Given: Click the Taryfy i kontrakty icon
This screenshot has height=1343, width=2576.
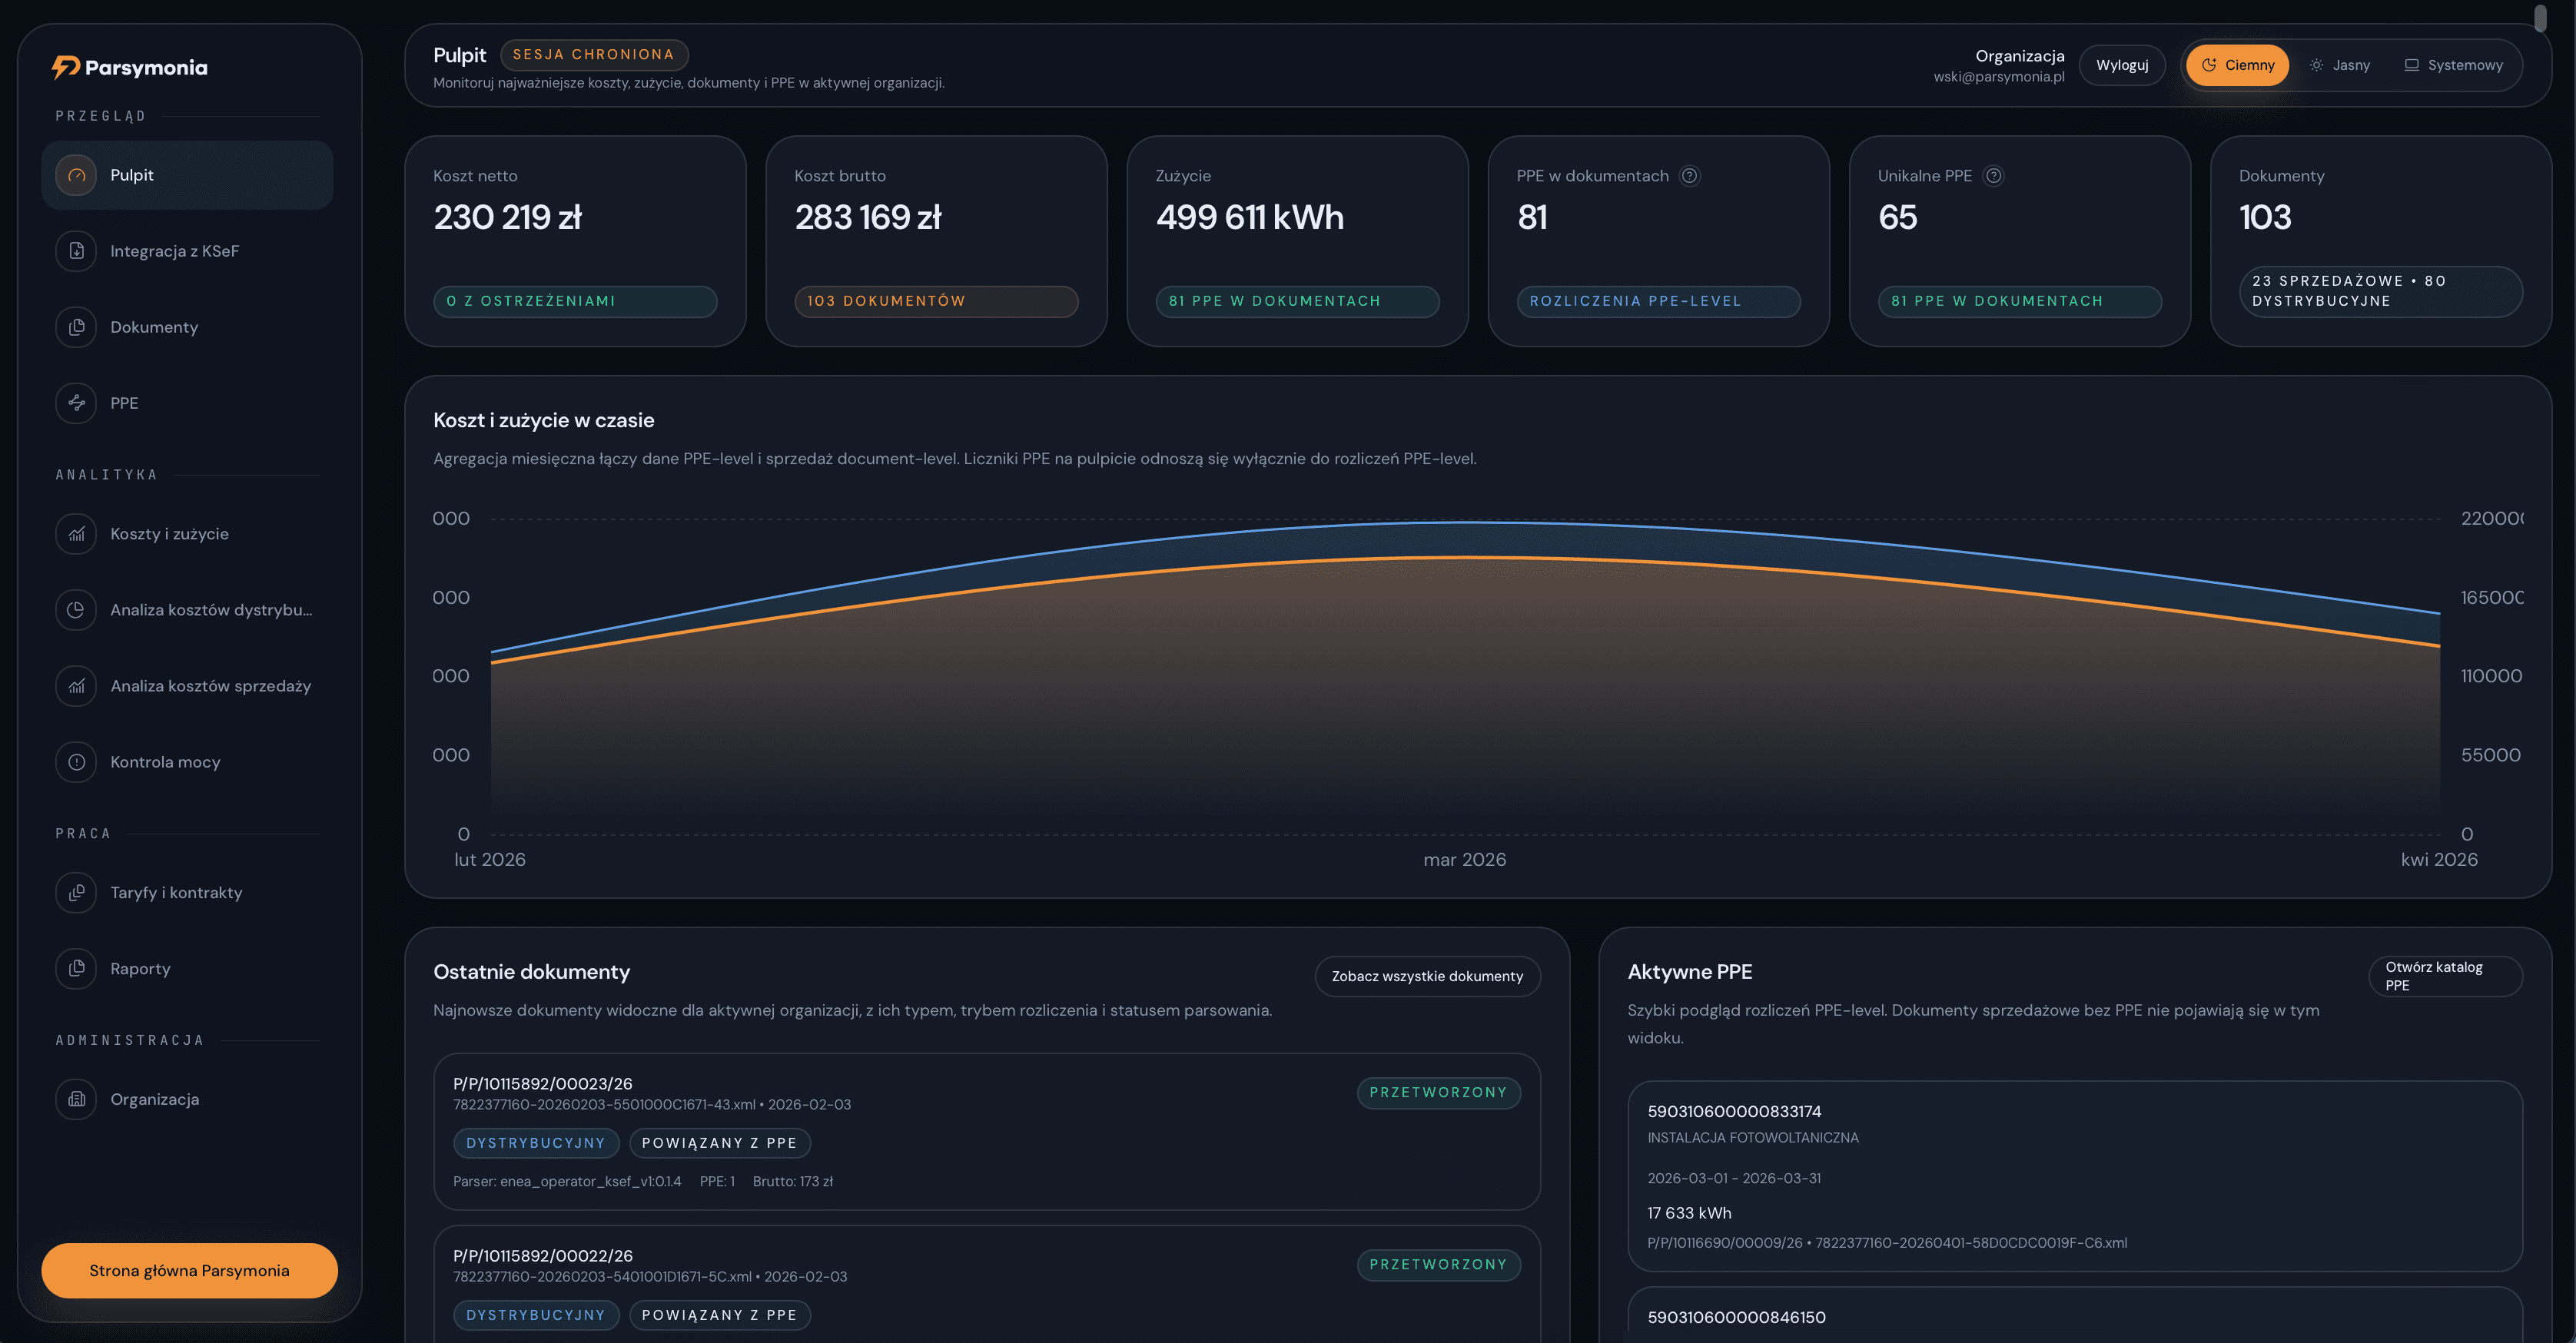Looking at the screenshot, I should click(x=76, y=893).
